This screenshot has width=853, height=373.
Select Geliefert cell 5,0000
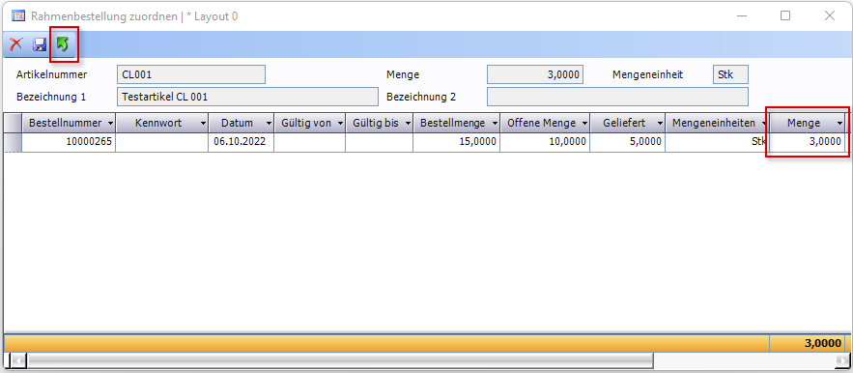click(628, 142)
